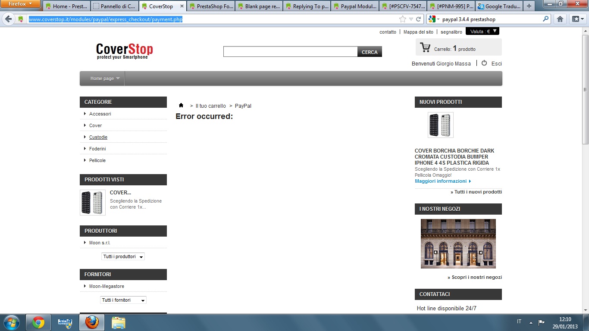Switch to the Pannello di C... tab
The image size is (589, 331).
click(x=115, y=6)
